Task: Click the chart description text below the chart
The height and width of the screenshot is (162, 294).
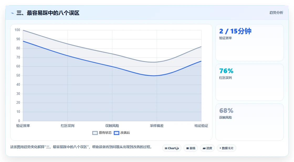Action: click(x=81, y=147)
